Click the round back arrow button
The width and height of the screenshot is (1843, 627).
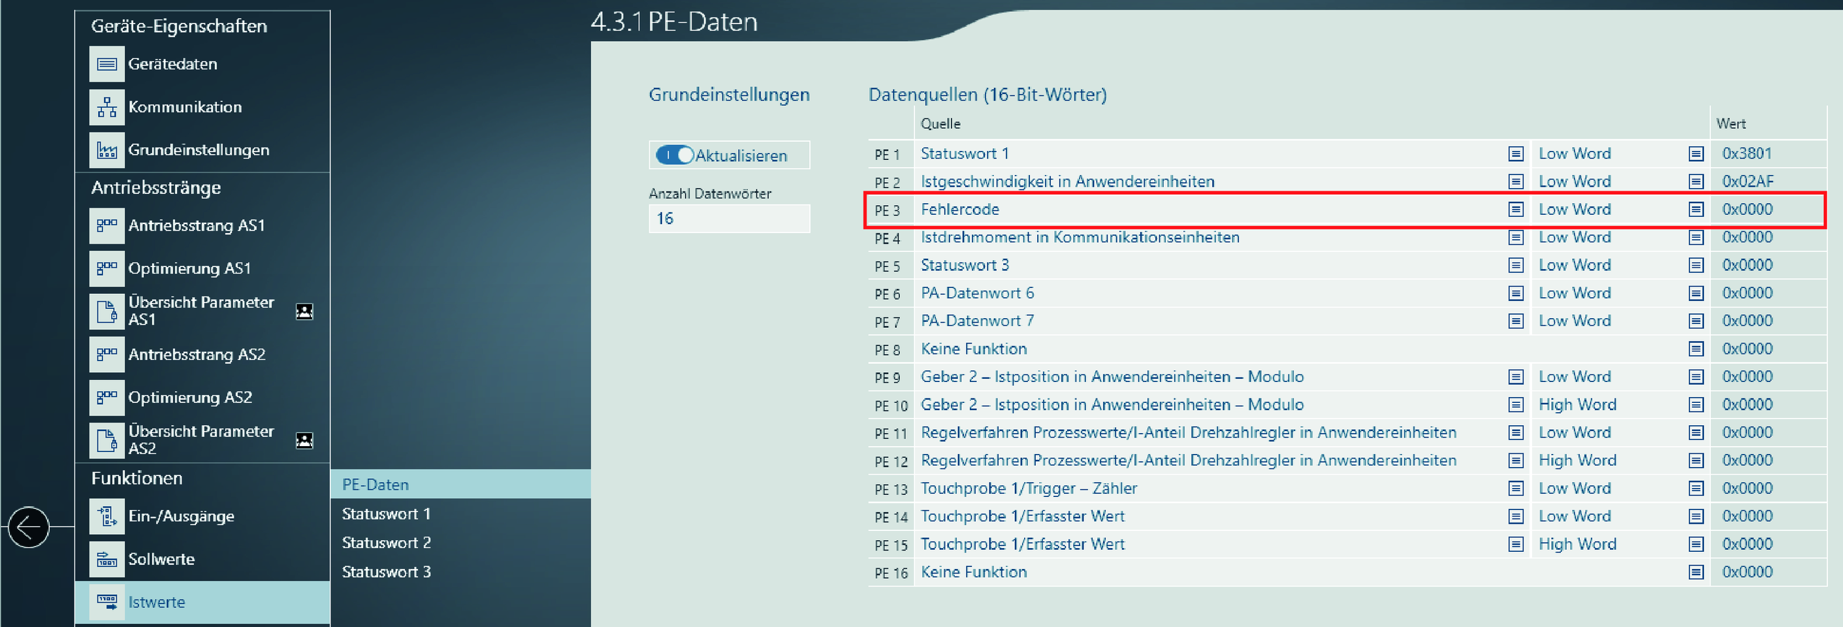click(29, 528)
